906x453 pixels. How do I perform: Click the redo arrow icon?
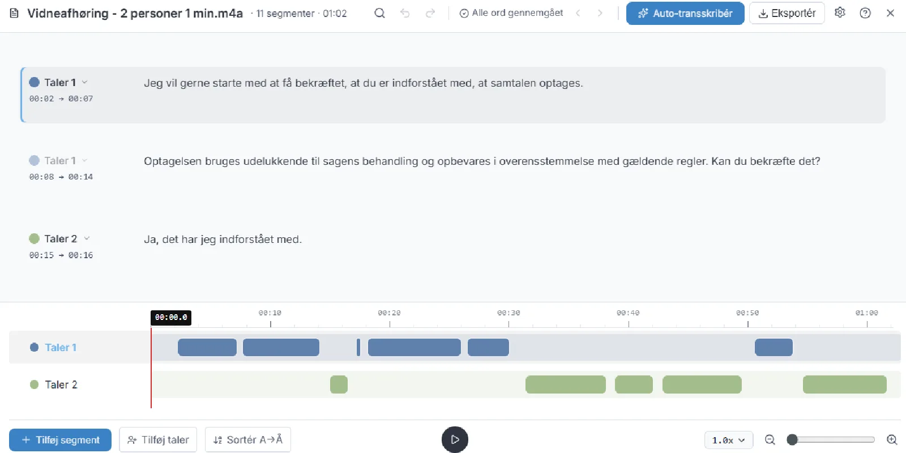pyautogui.click(x=430, y=13)
